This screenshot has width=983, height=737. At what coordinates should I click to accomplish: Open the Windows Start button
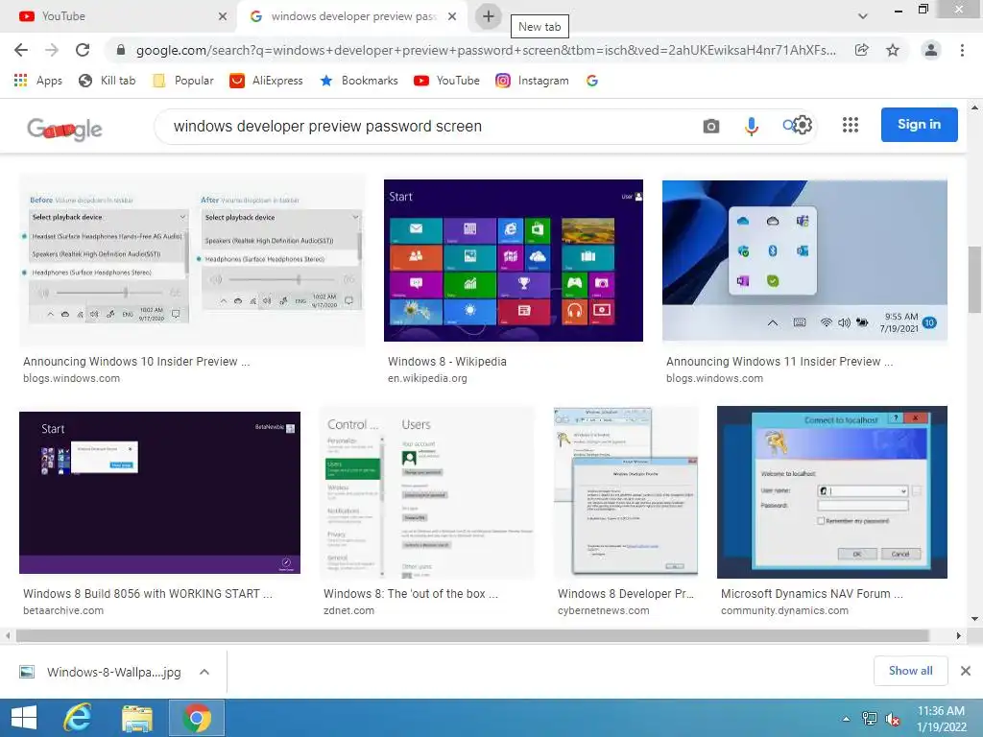(24, 718)
